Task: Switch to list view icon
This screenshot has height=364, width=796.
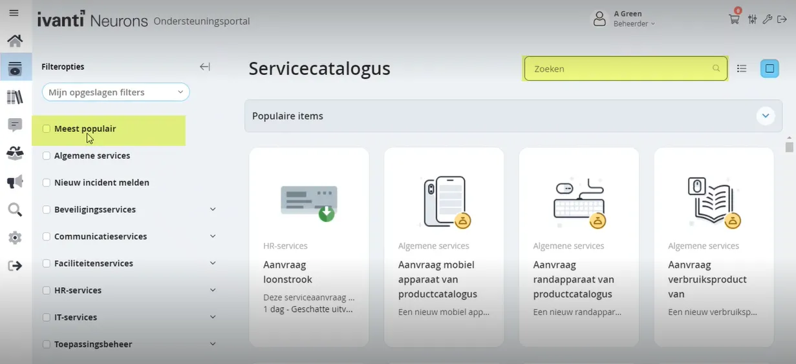Action: tap(742, 68)
